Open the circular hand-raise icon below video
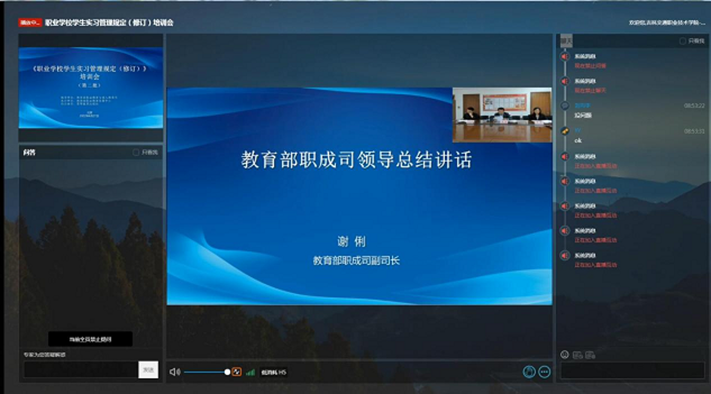This screenshot has width=711, height=394. (529, 371)
